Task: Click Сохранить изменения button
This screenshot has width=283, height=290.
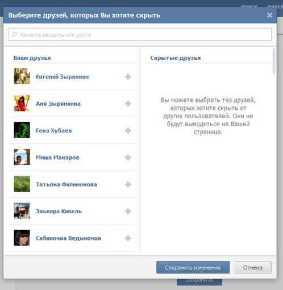Action: tap(193, 267)
